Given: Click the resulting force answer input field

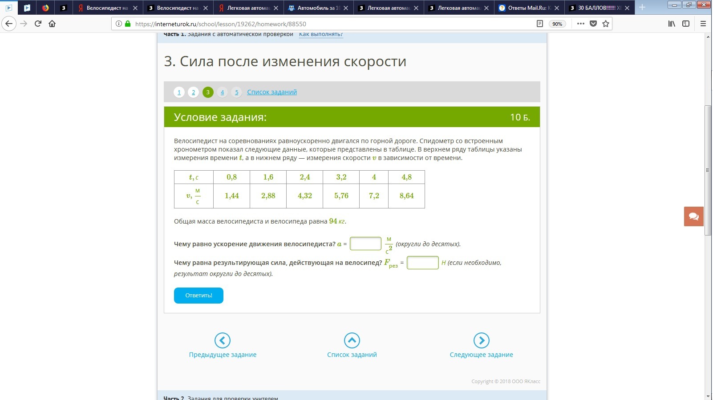Looking at the screenshot, I should (x=422, y=263).
